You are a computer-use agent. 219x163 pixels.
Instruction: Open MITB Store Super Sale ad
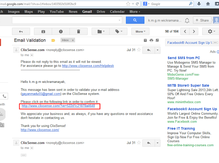tap(188, 85)
